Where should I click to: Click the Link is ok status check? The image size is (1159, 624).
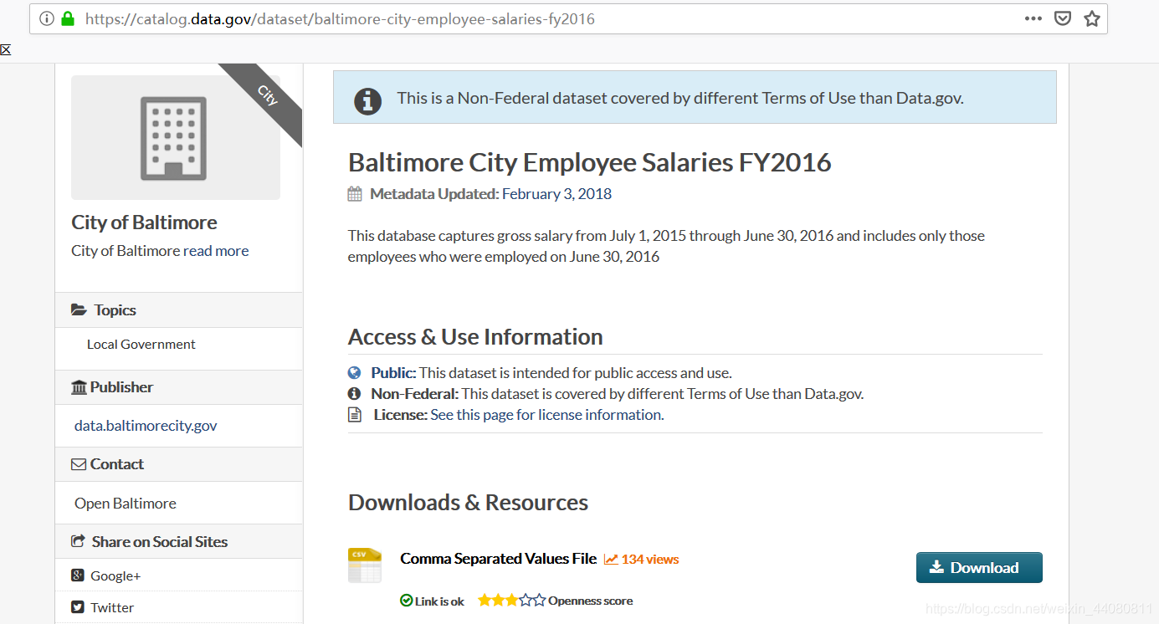(433, 601)
